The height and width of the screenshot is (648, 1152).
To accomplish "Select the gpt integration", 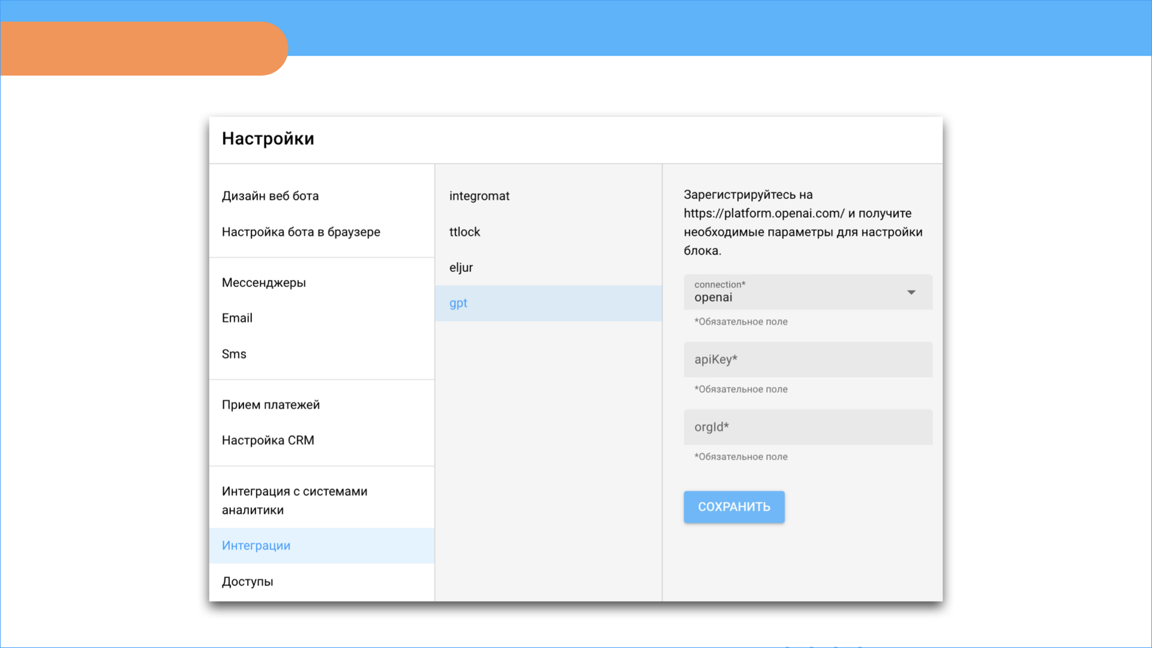I will click(548, 303).
